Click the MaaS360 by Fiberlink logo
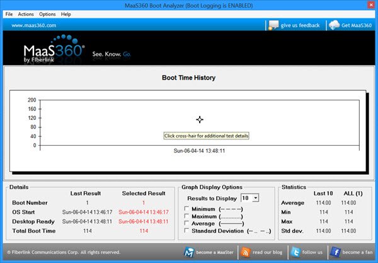378x263 pixels. [54, 49]
